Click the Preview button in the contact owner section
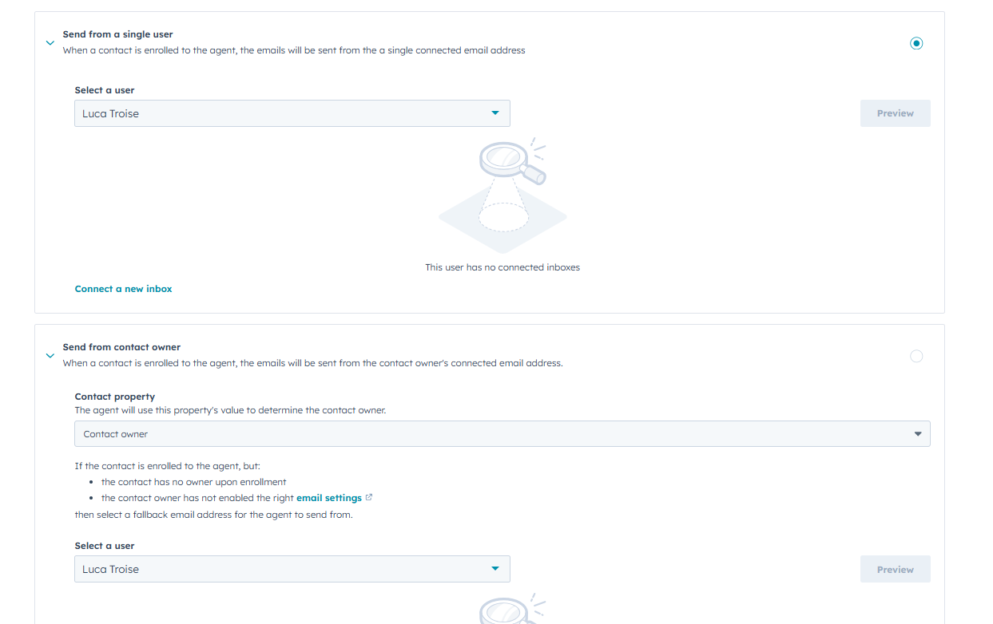 click(x=895, y=568)
